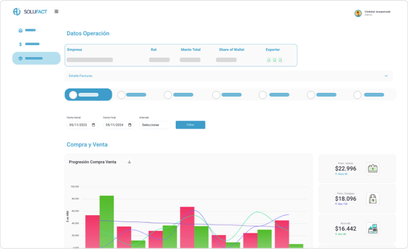The image size is (408, 249).
Task: Select the fourth radio pill tab
Action: tap(227, 95)
